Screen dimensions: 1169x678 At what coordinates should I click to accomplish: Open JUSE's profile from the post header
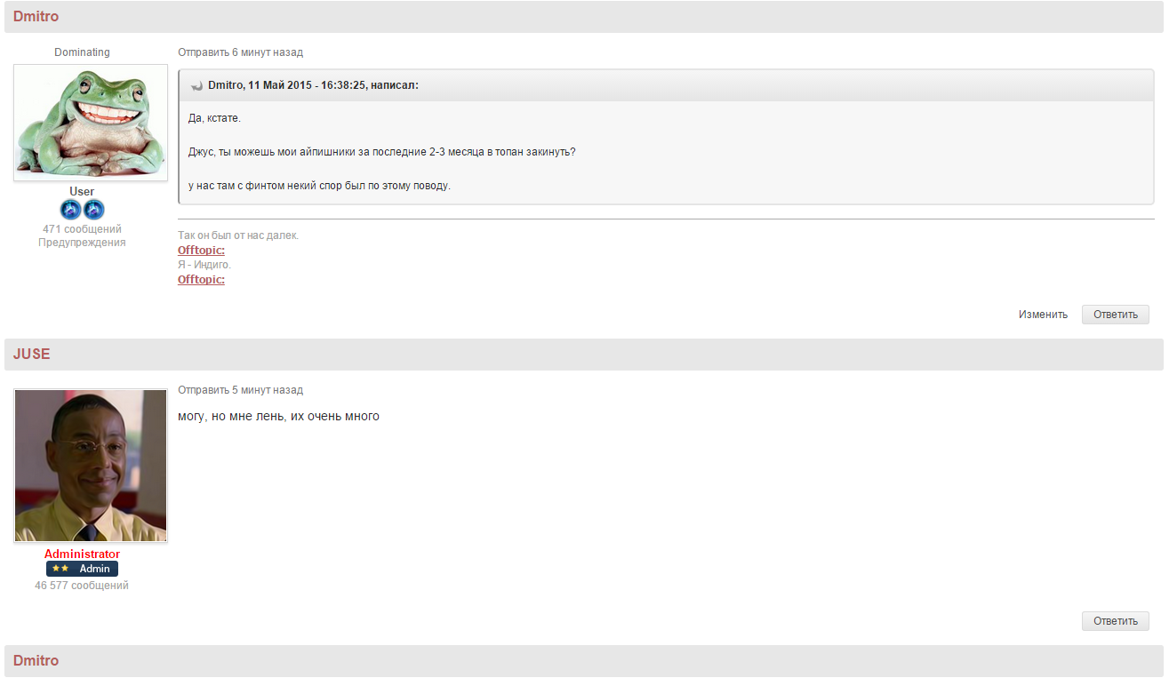pyautogui.click(x=31, y=355)
